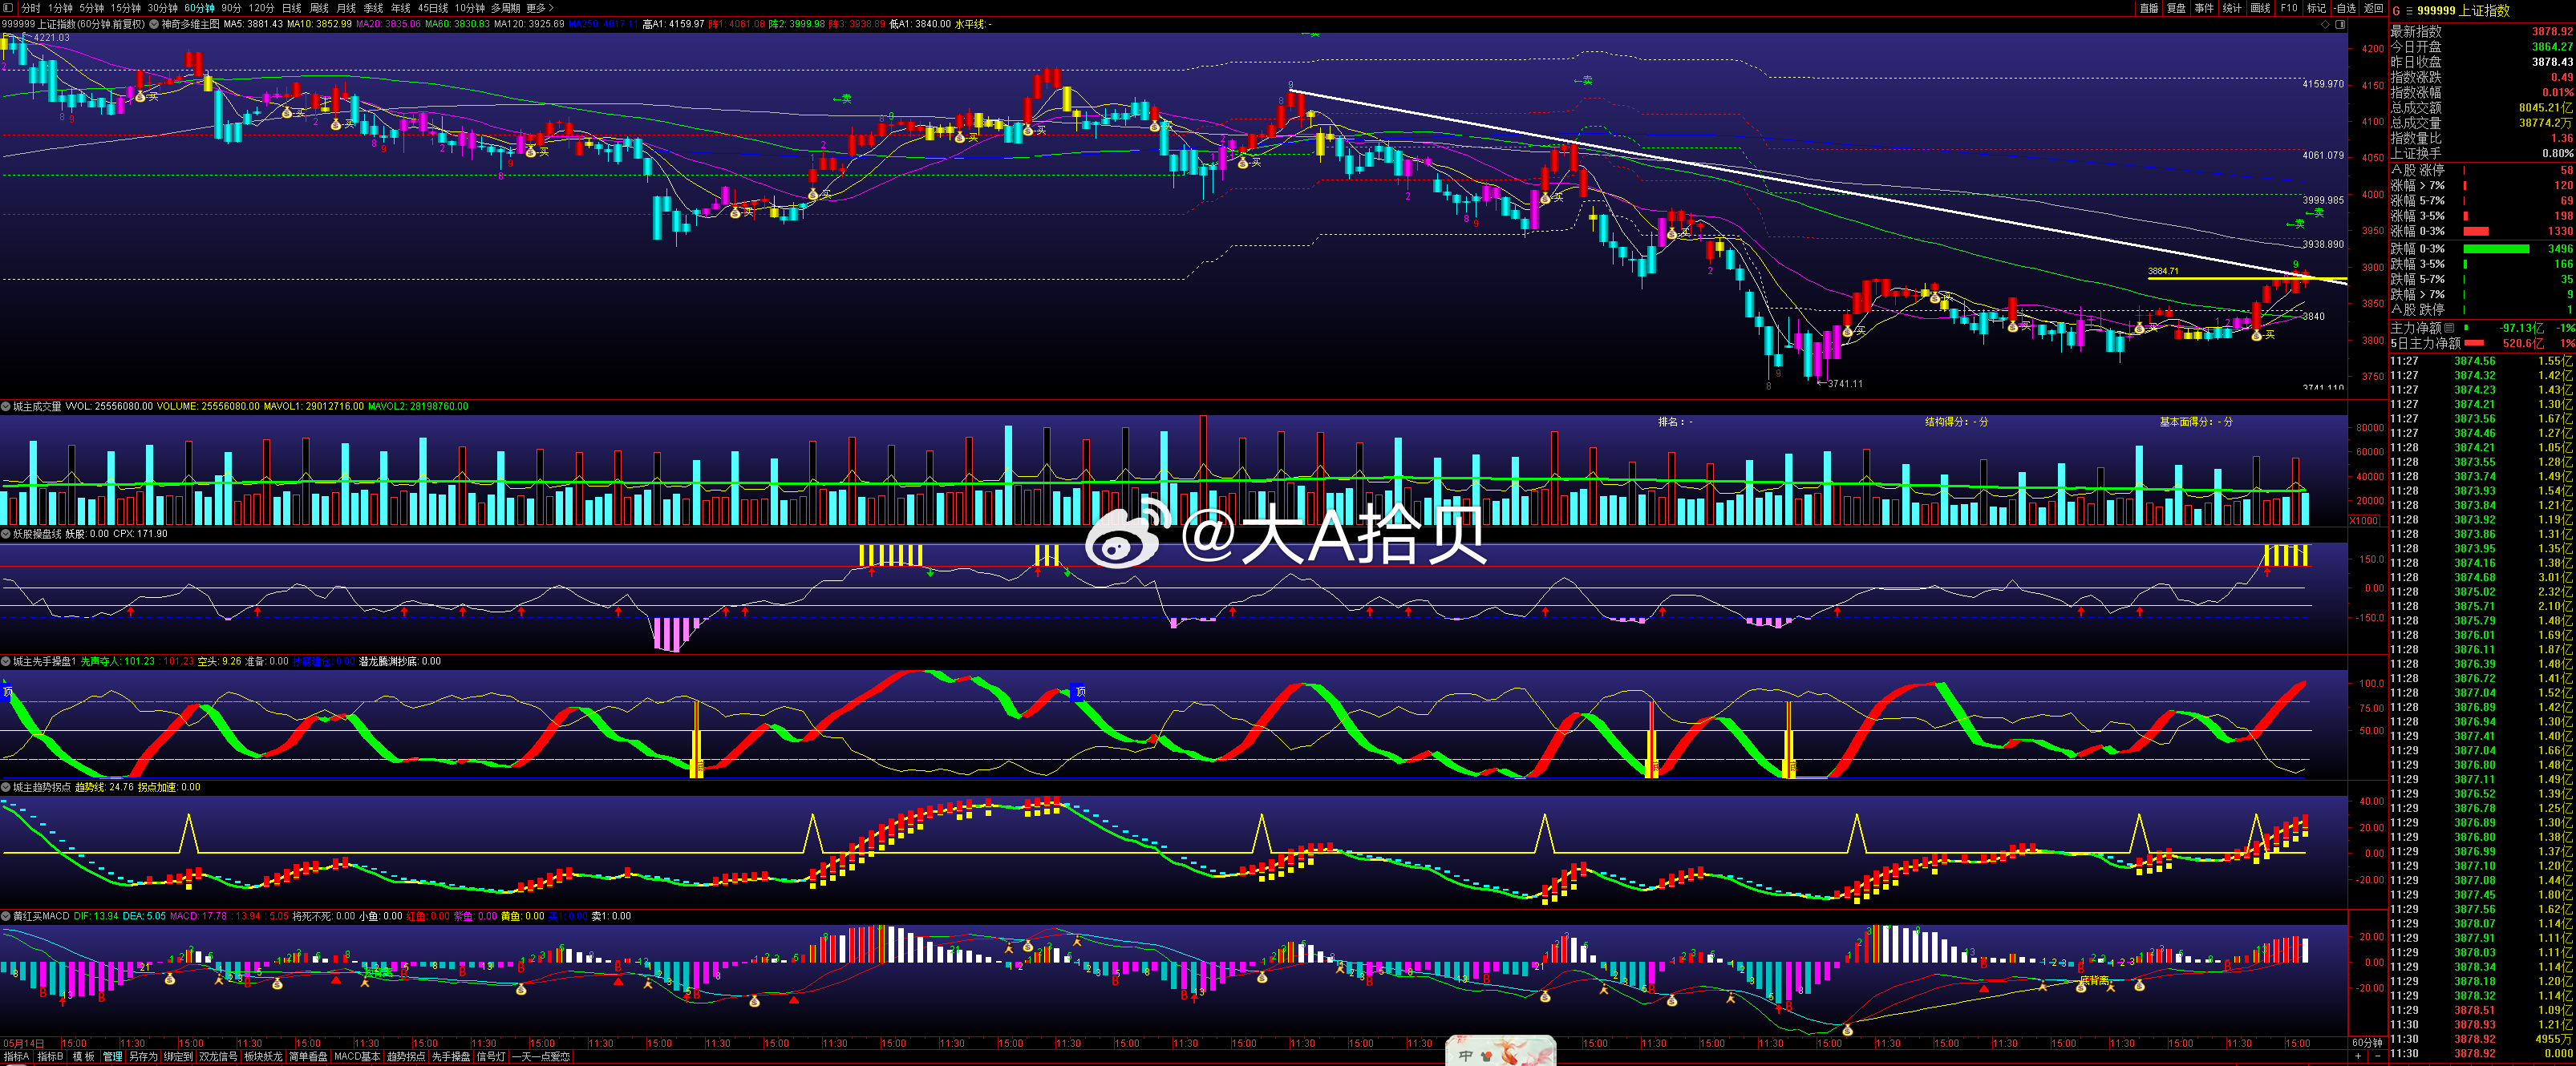This screenshot has height=1066, width=2576.
Task: Click the 最新指数 3878.92 value
Action: [x=2552, y=32]
